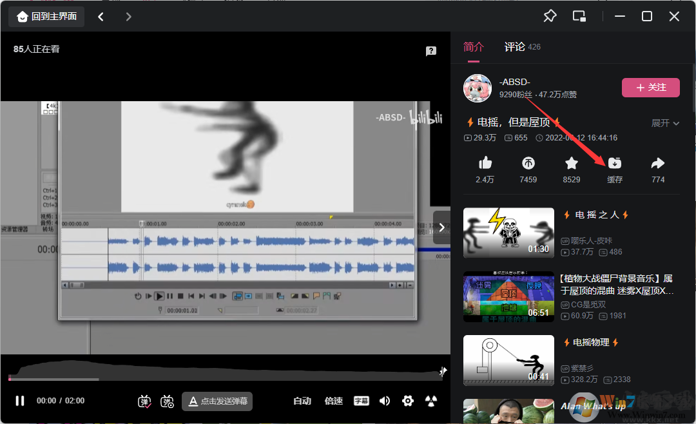Click the video progress bar

pos(226,379)
